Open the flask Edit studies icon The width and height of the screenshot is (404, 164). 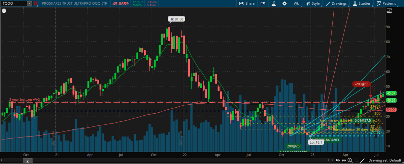click(x=273, y=3)
